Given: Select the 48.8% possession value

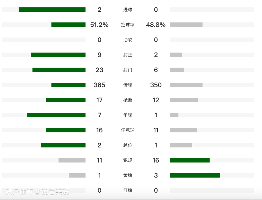Looking at the screenshot, I should coord(156,25).
